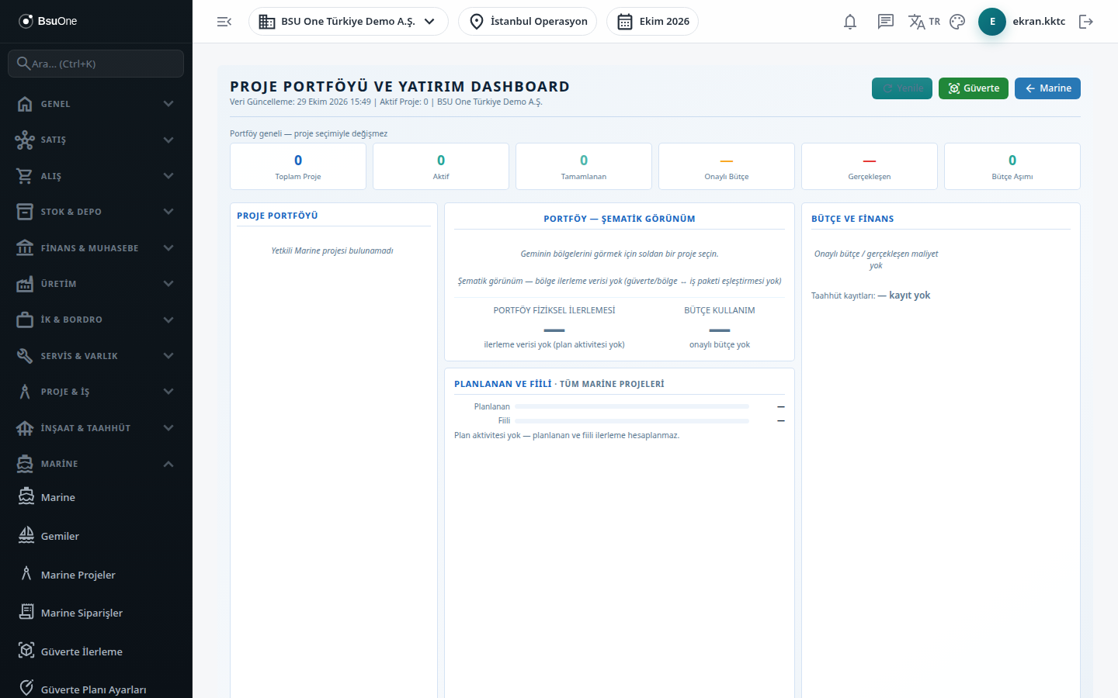
Task: Click the İK & BORDRO briefcase icon
Action: click(x=25, y=320)
